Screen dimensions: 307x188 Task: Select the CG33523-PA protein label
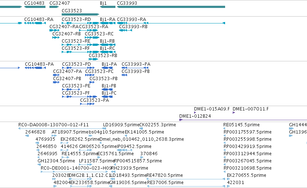[95, 100]
